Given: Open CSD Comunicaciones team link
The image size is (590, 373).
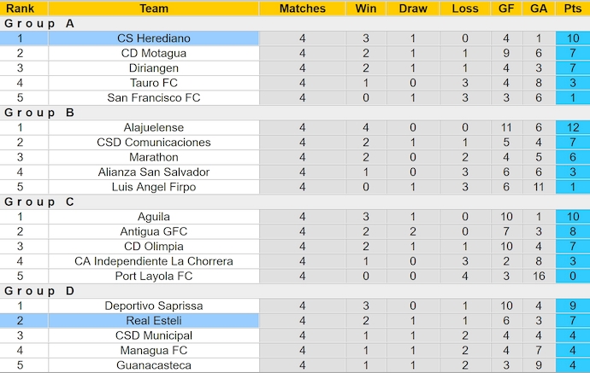Looking at the screenshot, I should (154, 142).
